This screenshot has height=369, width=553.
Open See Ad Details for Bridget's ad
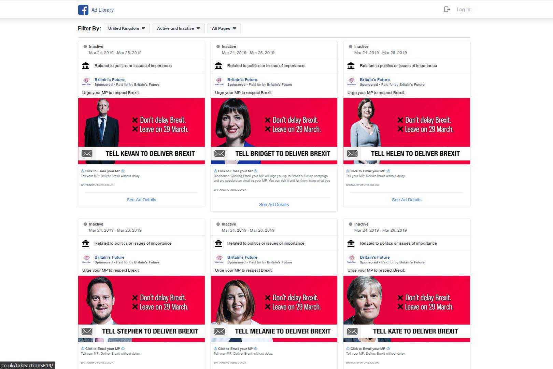pos(273,204)
